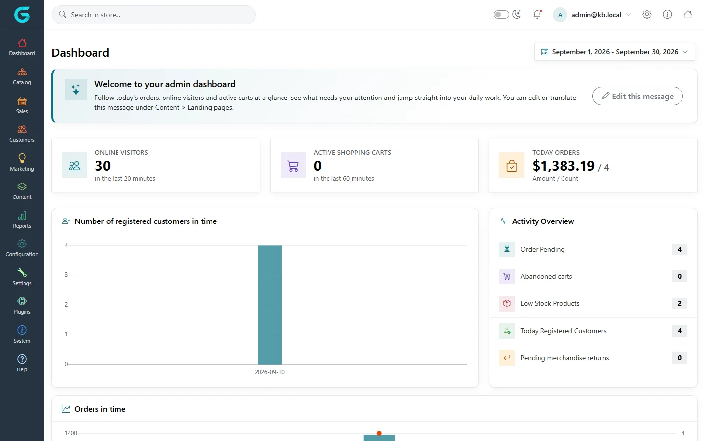Viewport: 705px width, 441px height.
Task: Click the store logo in sidebar
Action: pos(22,15)
